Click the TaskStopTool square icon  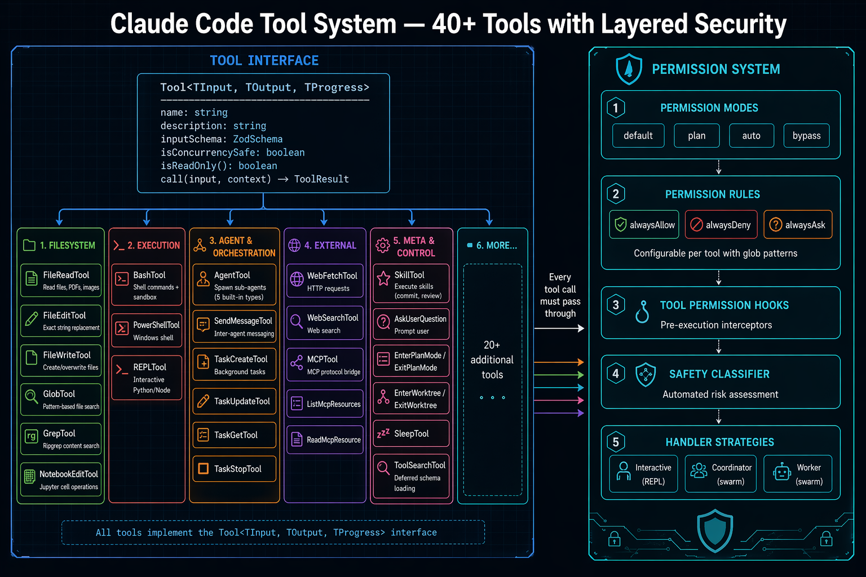pos(203,468)
